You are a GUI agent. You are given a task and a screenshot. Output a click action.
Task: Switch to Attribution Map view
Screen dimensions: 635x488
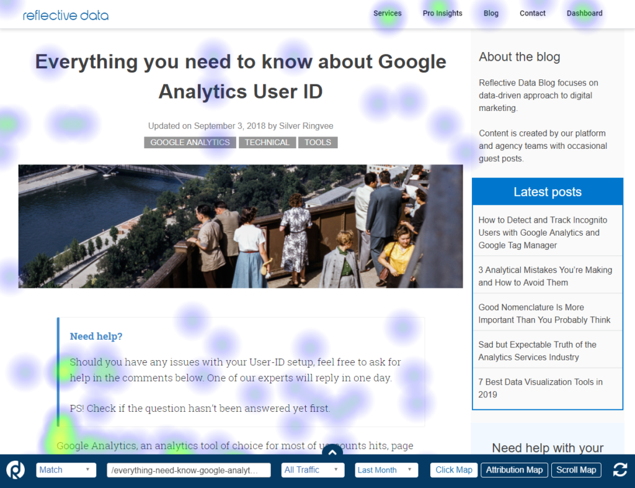pos(514,470)
